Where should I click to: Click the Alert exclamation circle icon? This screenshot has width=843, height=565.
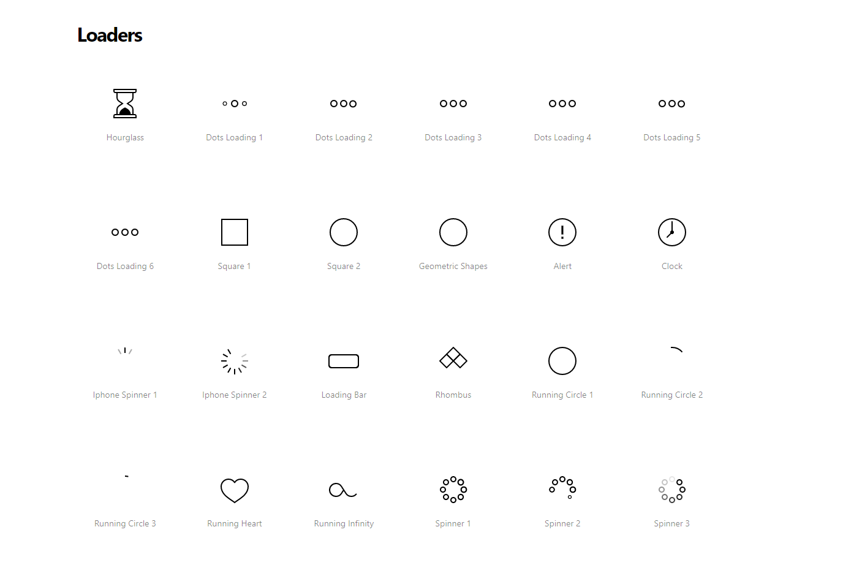pyautogui.click(x=562, y=232)
